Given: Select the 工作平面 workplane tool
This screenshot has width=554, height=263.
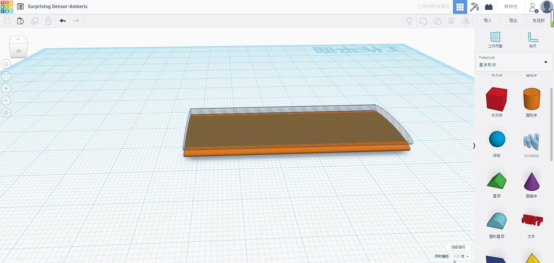Looking at the screenshot, I should (x=495, y=40).
